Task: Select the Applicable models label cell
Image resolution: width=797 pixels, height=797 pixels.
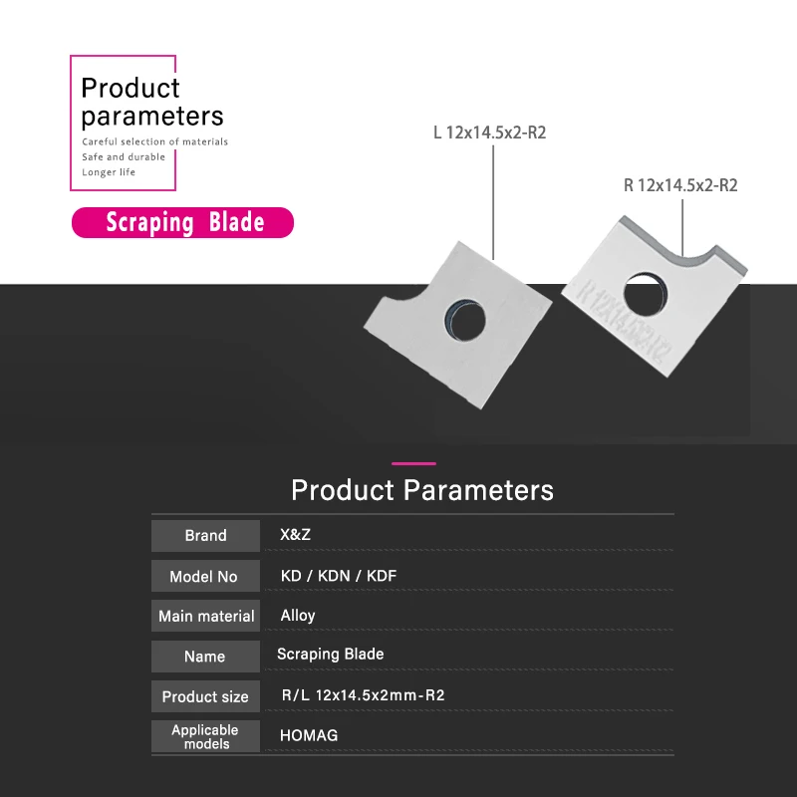Action: point(205,737)
